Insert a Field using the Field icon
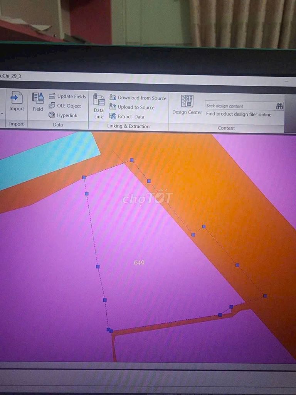 (x=38, y=99)
